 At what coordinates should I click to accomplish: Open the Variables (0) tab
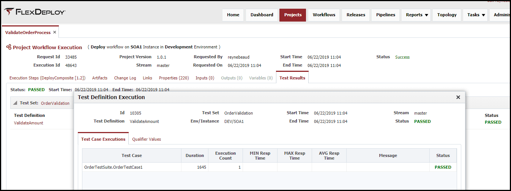[261, 78]
